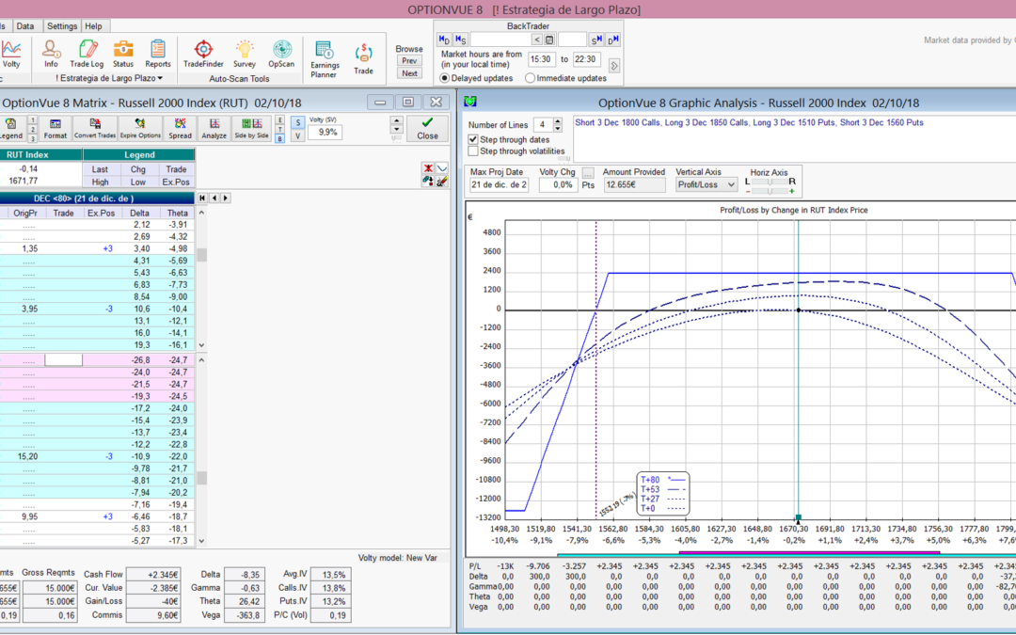Open the Info tool in the toolbar
This screenshot has width=1016, height=635.
pyautogui.click(x=51, y=54)
